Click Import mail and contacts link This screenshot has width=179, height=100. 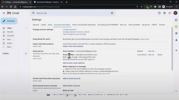tap(73, 46)
